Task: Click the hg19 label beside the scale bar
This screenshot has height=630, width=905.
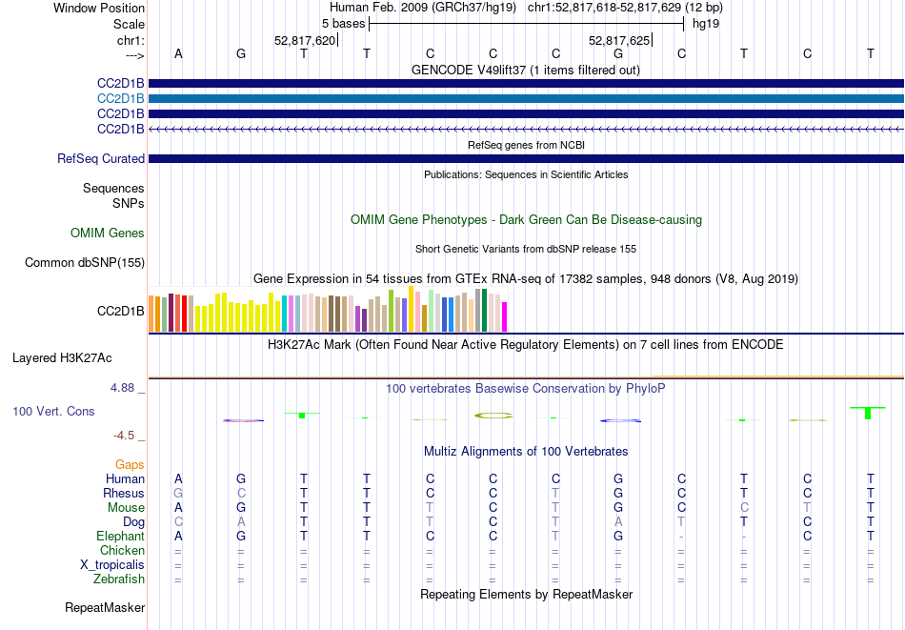Action: pyautogui.click(x=706, y=24)
